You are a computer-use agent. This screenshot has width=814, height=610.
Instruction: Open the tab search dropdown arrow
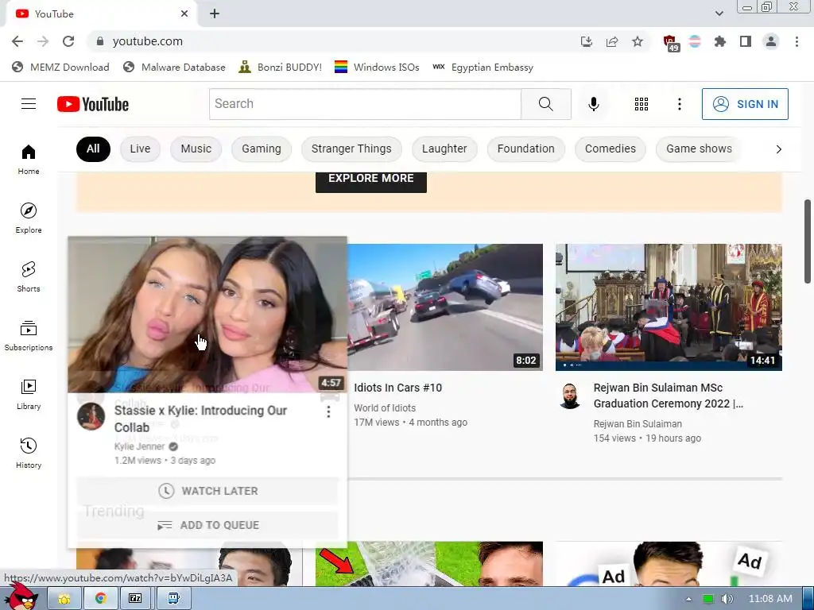click(719, 14)
